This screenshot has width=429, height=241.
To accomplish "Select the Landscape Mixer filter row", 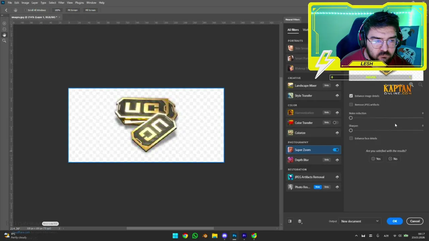I will tap(313, 85).
